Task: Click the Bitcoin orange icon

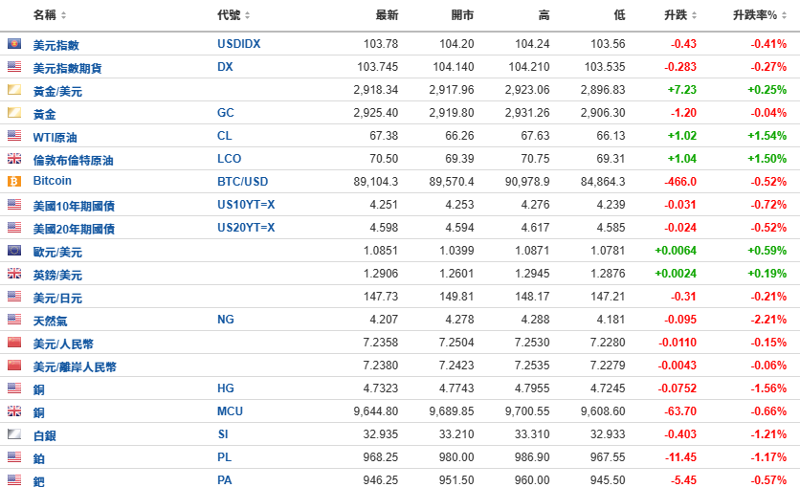Action: (x=14, y=181)
